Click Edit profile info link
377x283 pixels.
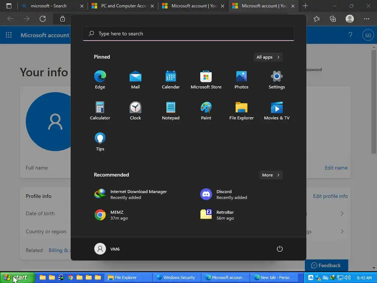click(330, 196)
